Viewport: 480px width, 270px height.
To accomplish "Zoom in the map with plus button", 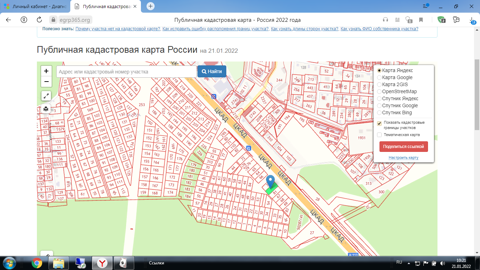I will tap(46, 71).
